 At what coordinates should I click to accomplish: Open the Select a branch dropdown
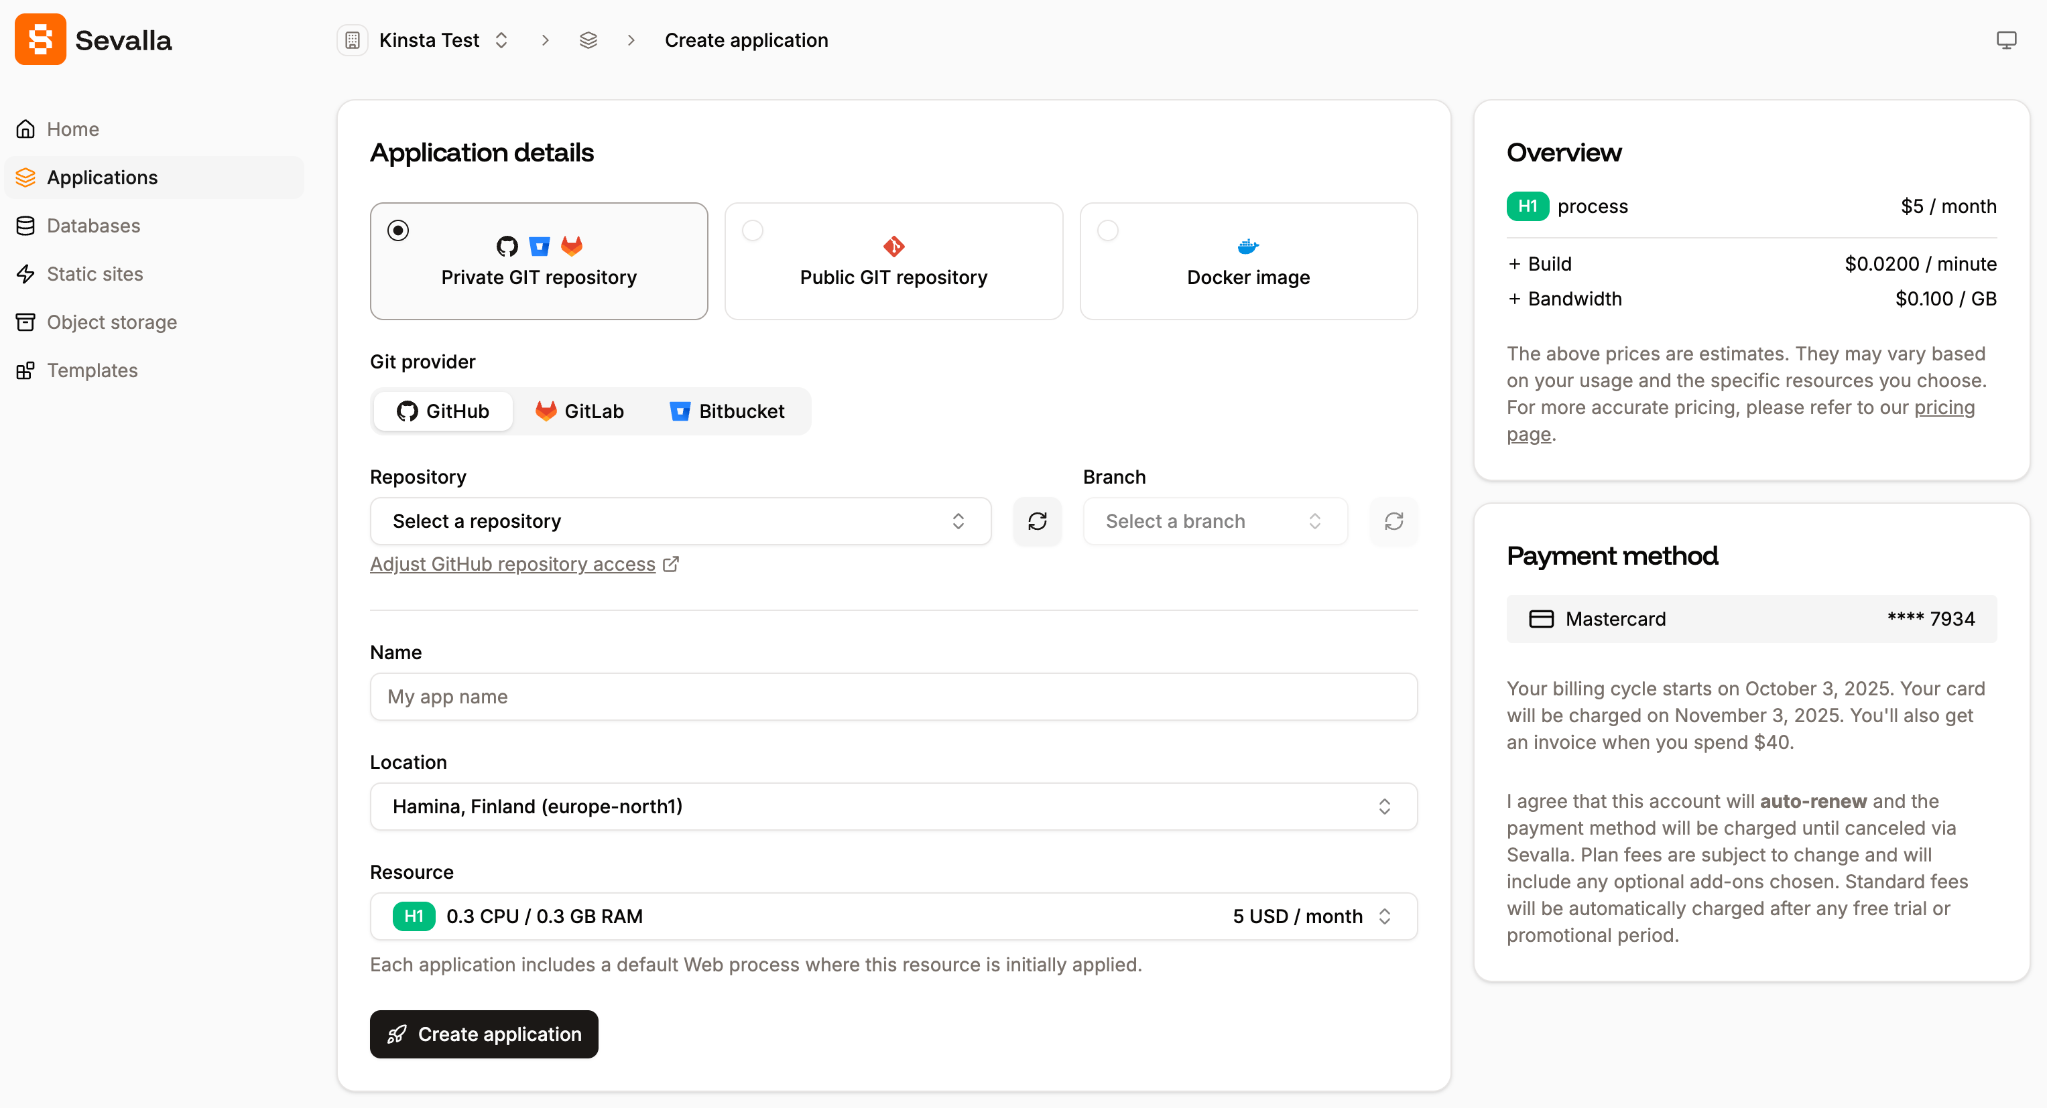tap(1215, 521)
